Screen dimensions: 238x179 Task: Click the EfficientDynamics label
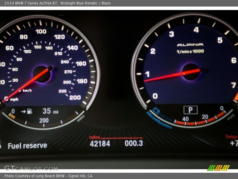pos(159,120)
